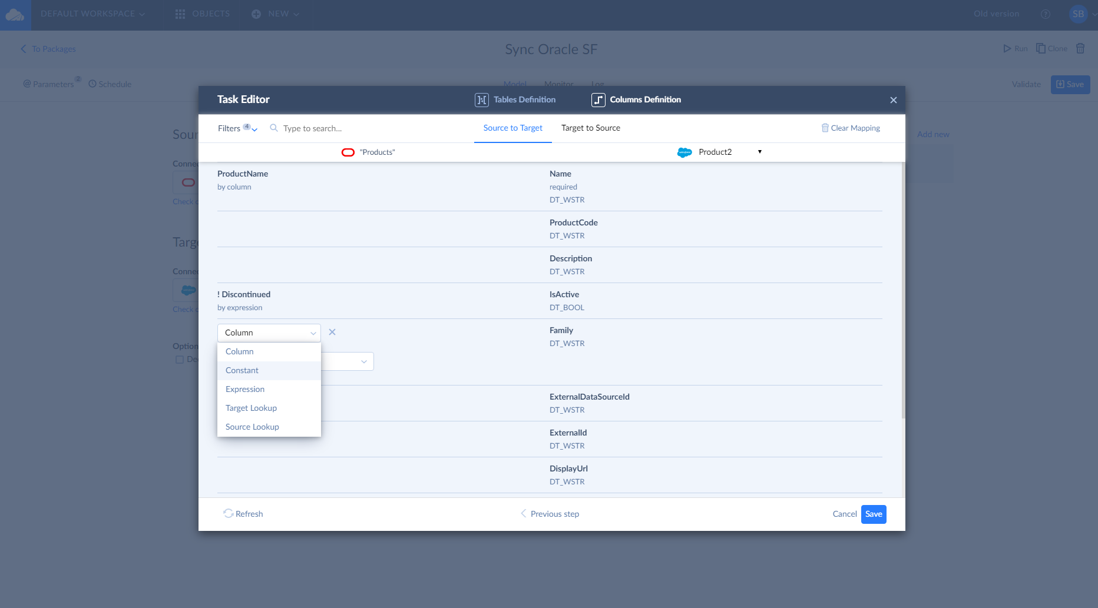The image size is (1098, 608).
Task: Switch to Source to Target tab
Action: (x=513, y=128)
